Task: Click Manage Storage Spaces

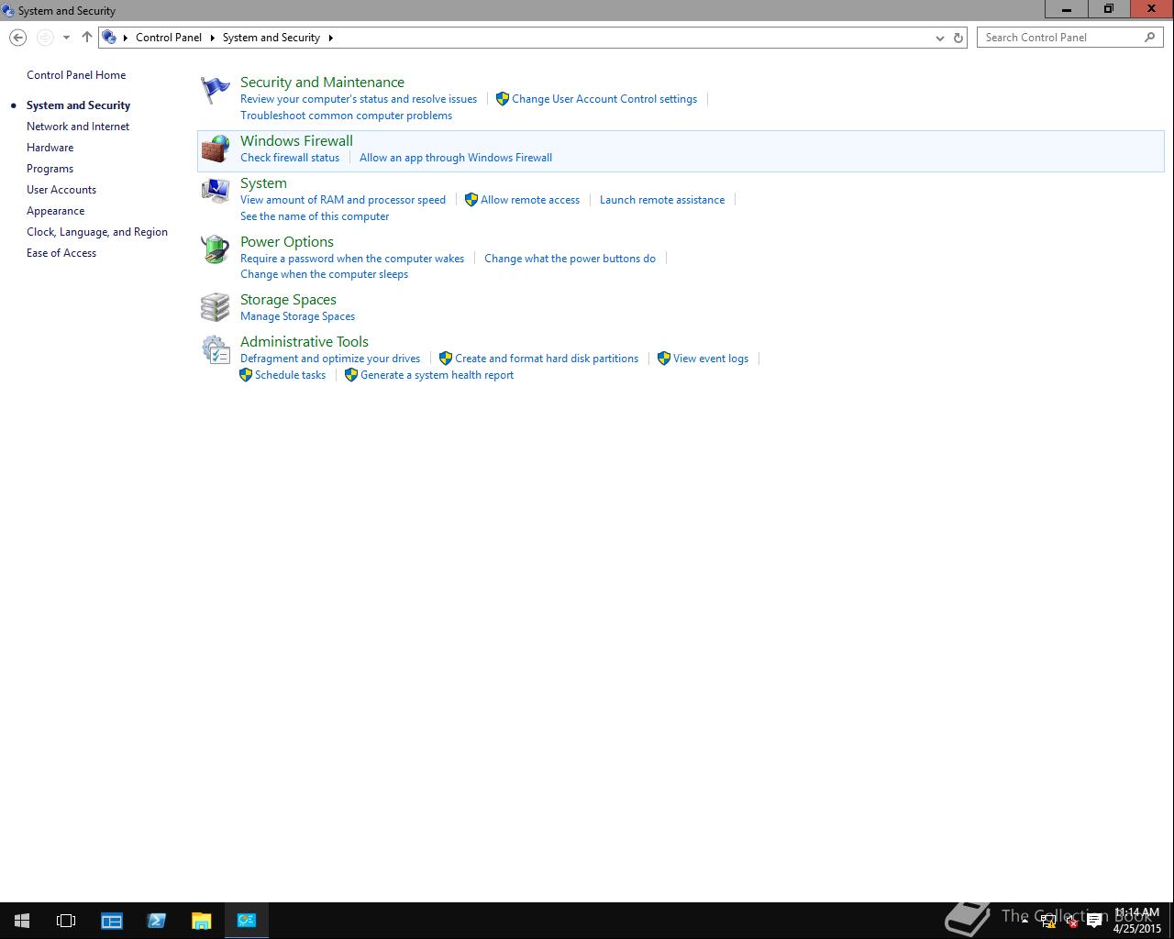Action: click(x=297, y=316)
